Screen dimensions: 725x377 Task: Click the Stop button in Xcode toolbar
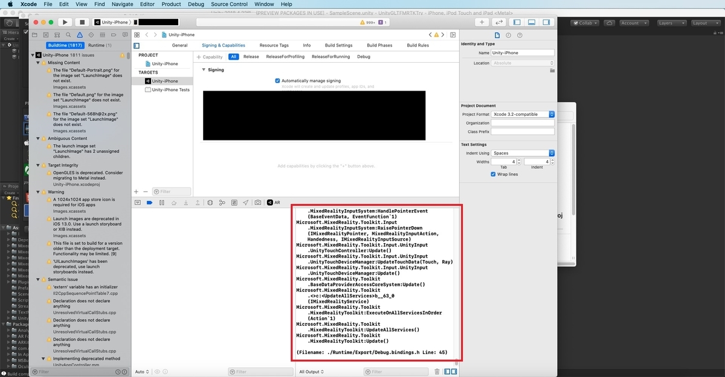tap(82, 22)
